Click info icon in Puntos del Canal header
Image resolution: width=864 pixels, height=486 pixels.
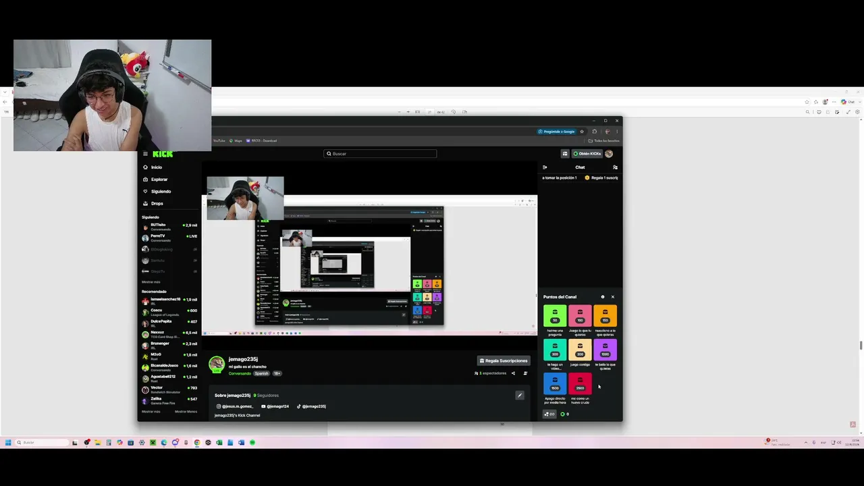click(x=603, y=297)
